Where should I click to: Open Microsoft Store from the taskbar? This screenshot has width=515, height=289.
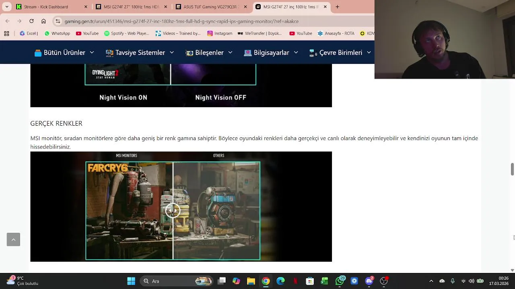pos(310,281)
